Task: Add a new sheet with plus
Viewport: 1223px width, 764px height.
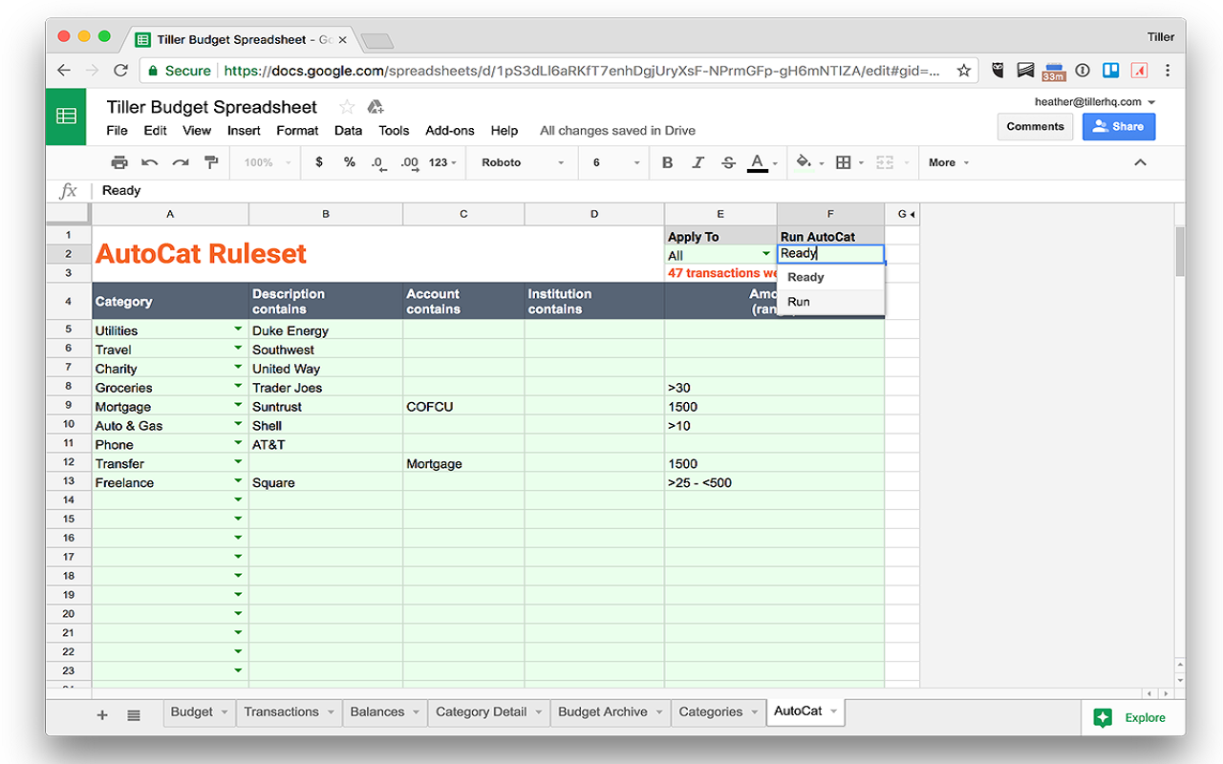Action: click(x=102, y=714)
